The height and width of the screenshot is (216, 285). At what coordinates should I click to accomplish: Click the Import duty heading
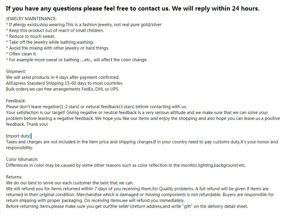(x=18, y=136)
